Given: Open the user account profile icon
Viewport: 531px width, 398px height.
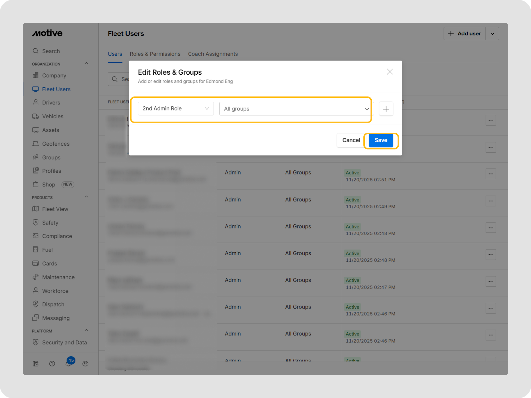Looking at the screenshot, I should [x=85, y=364].
